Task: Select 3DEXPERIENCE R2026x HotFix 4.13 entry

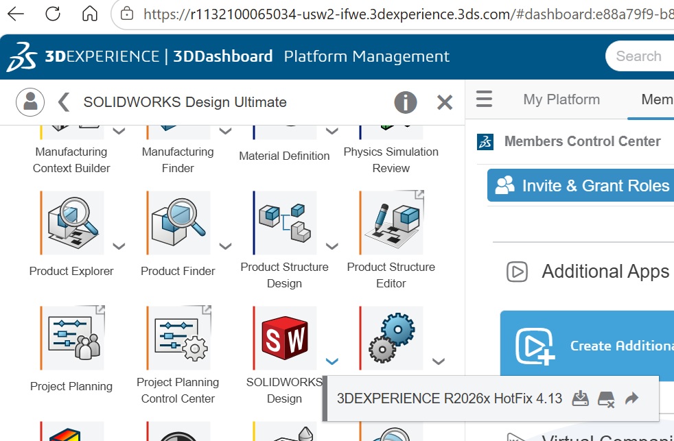Action: pyautogui.click(x=449, y=398)
